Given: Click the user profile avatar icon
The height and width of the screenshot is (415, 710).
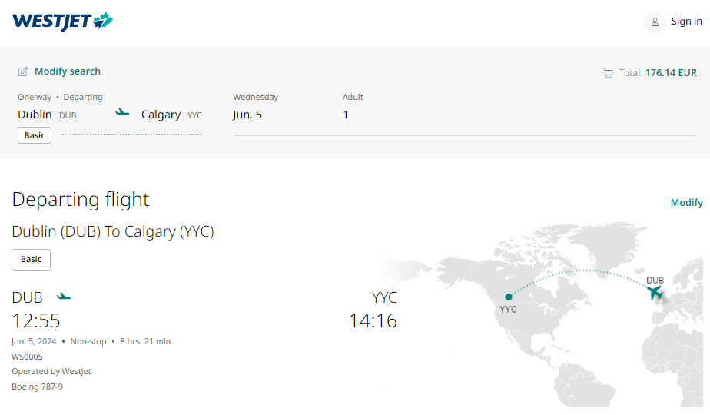Looking at the screenshot, I should (655, 22).
